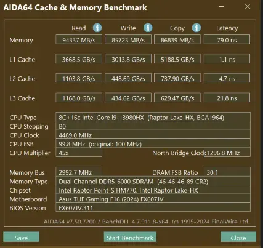Viewport: 263px width, 248px height.
Task: Click the CPU Multiplier label
Action: coord(30,153)
